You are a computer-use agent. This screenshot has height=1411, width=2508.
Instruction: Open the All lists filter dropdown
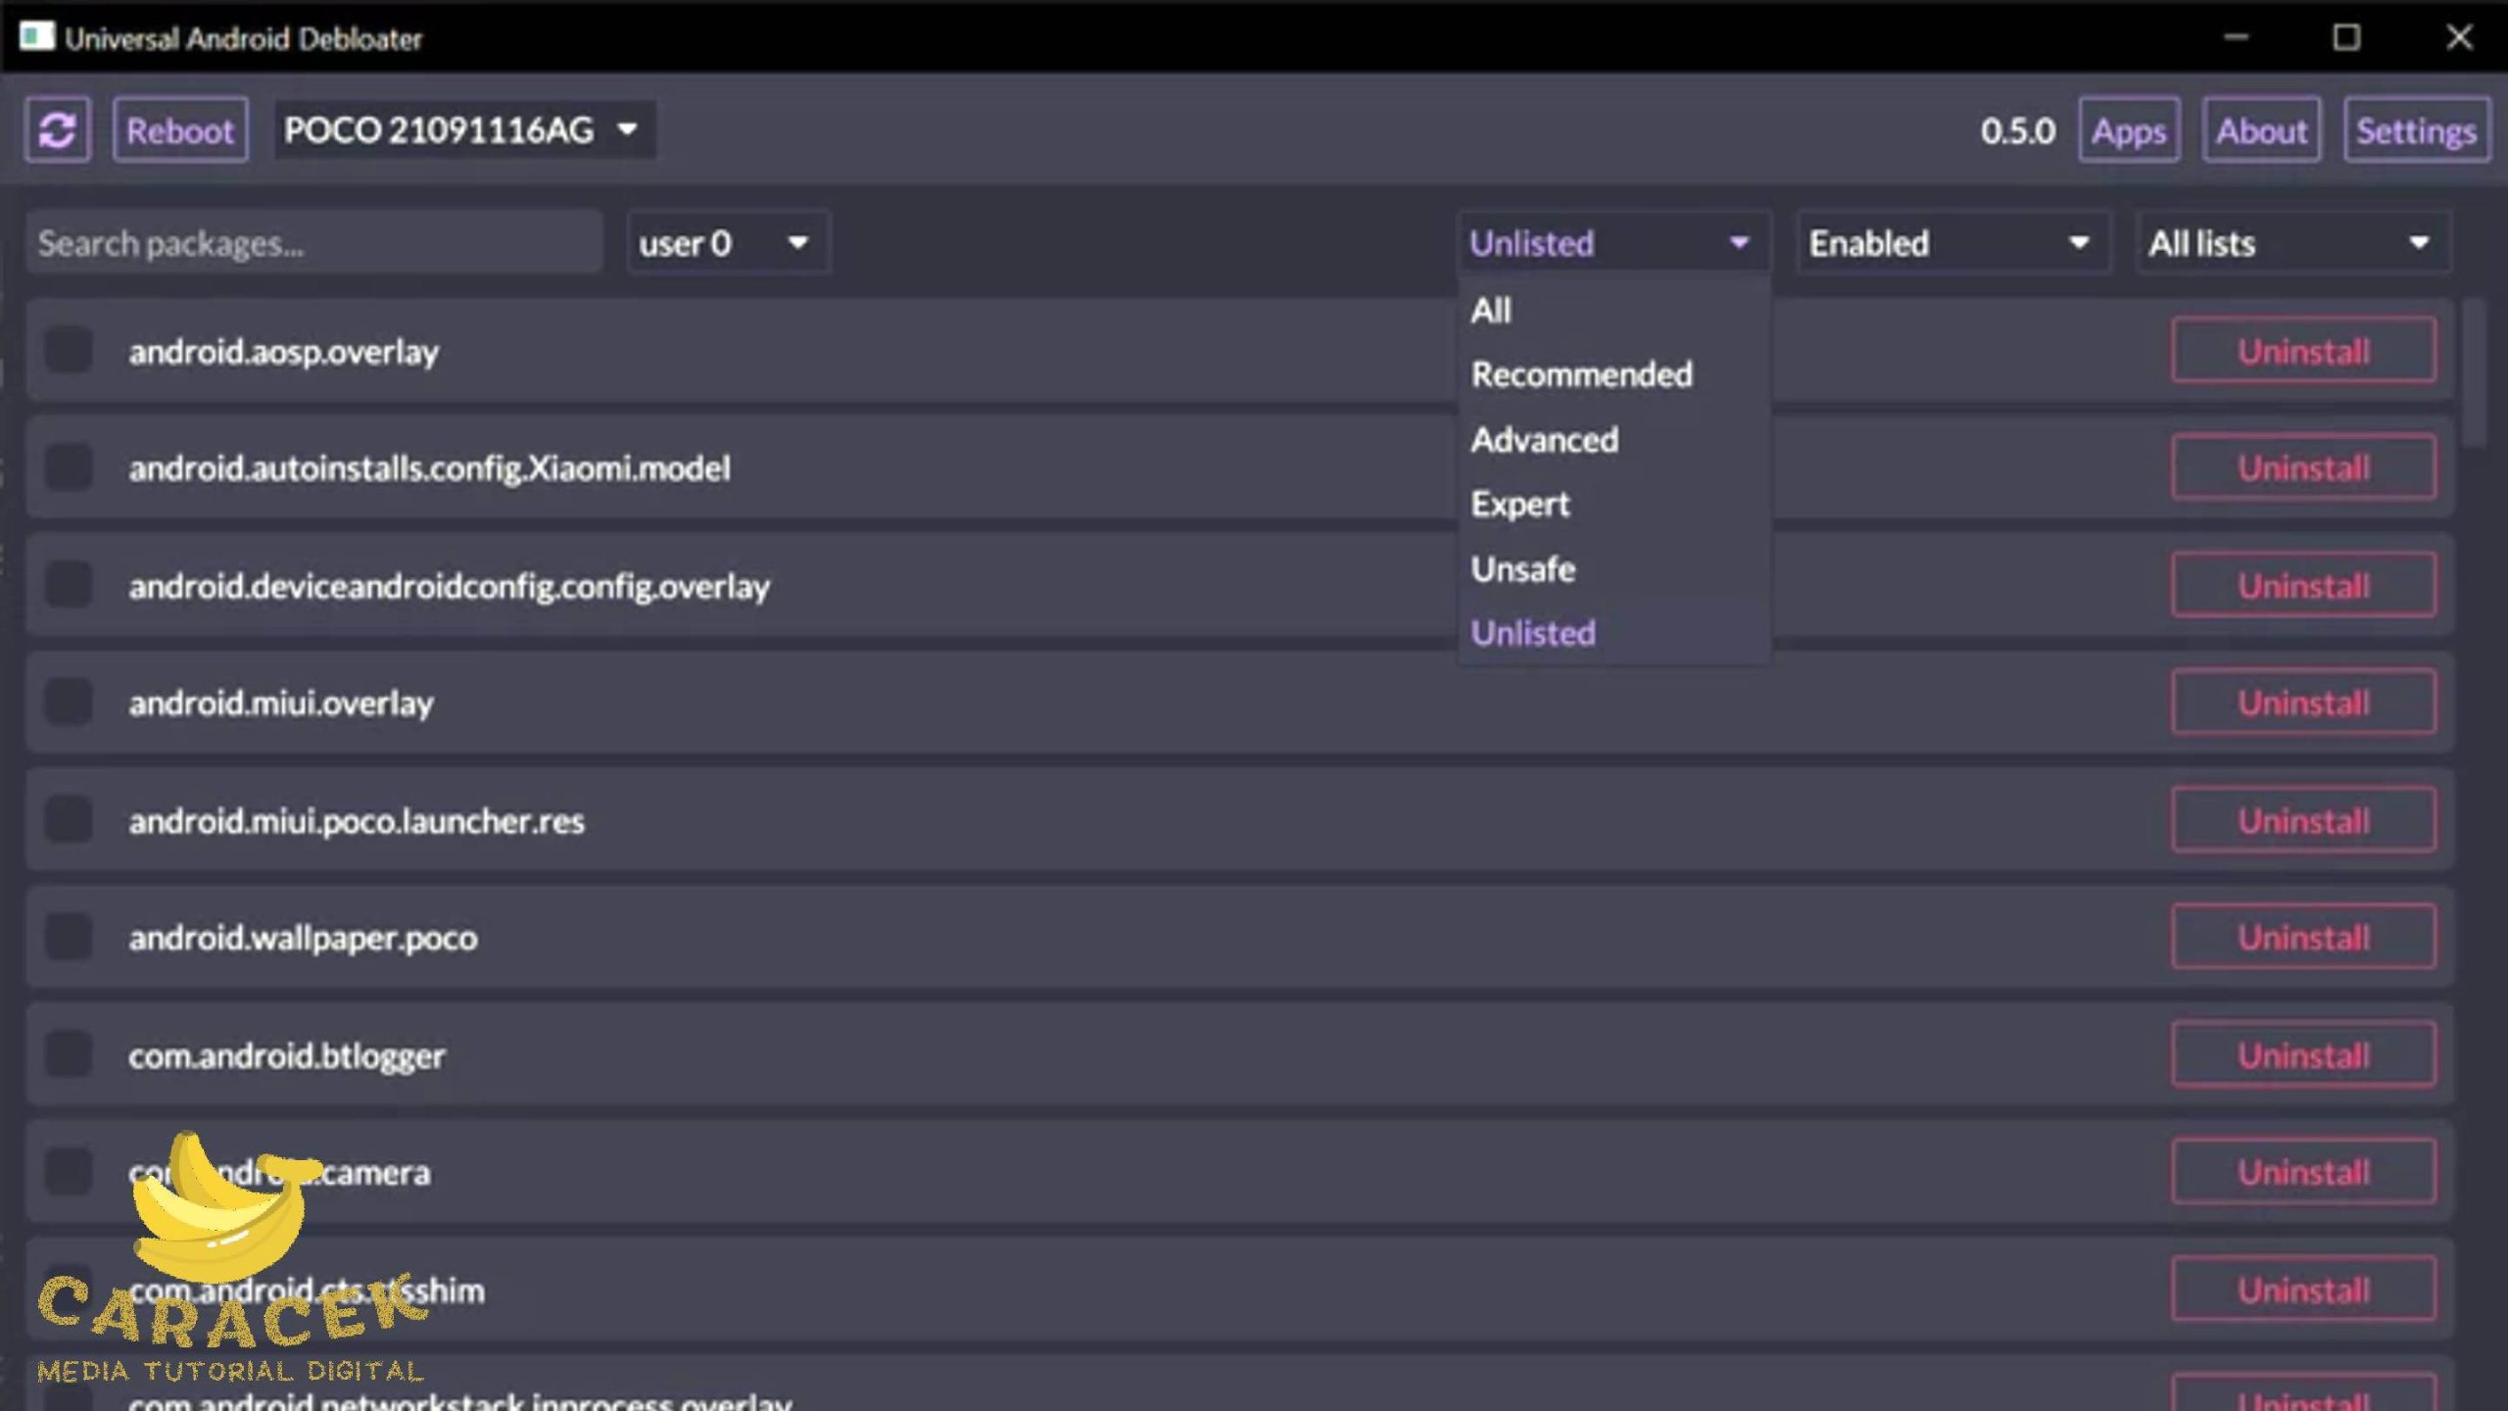click(x=2291, y=242)
